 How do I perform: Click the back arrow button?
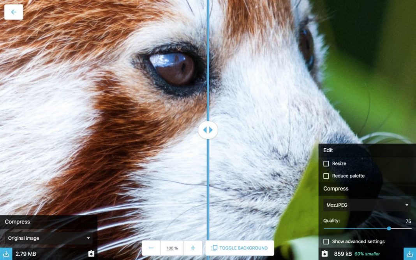[x=14, y=12]
